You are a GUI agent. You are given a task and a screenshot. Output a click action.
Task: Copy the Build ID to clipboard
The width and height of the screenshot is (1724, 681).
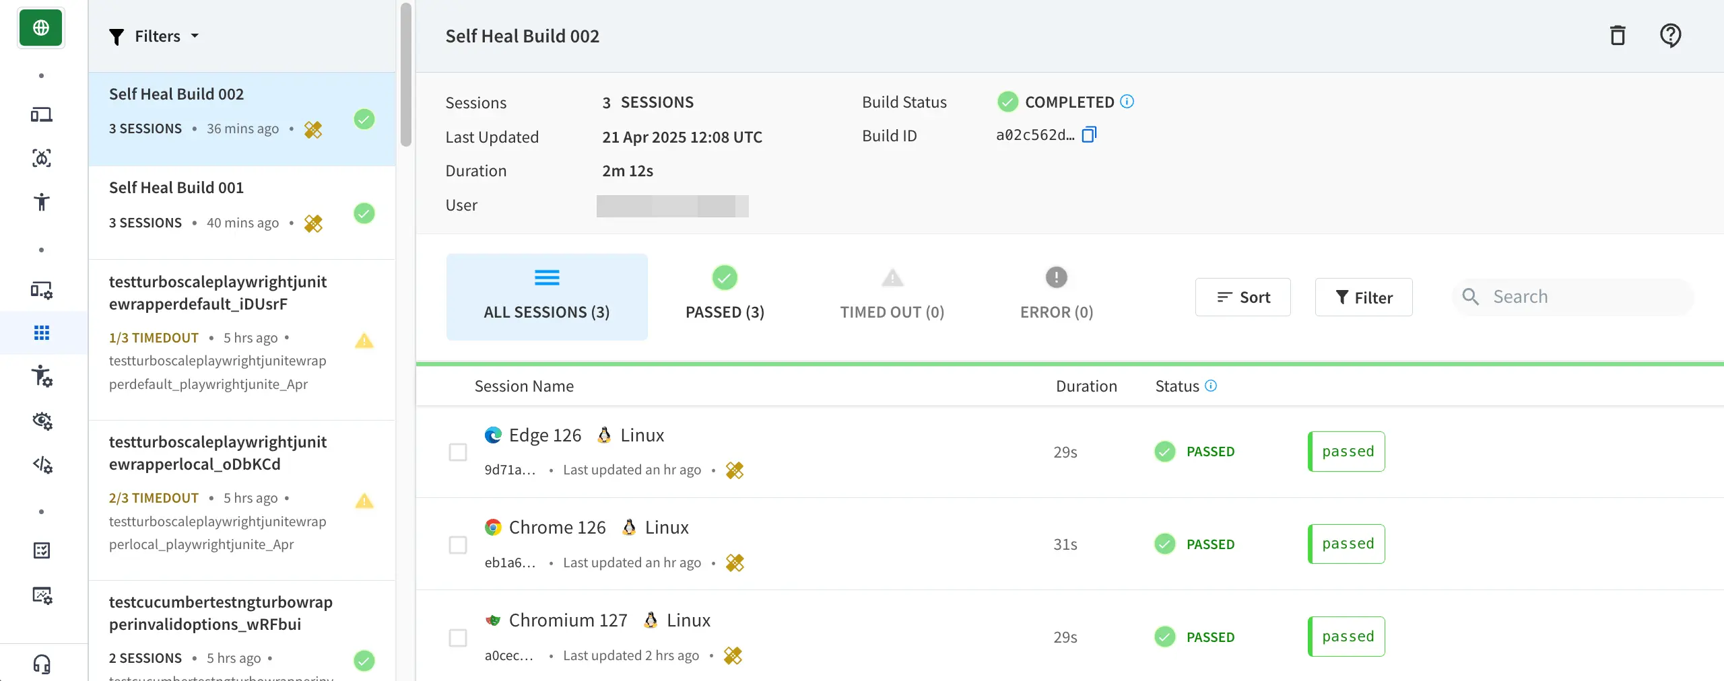pos(1089,135)
